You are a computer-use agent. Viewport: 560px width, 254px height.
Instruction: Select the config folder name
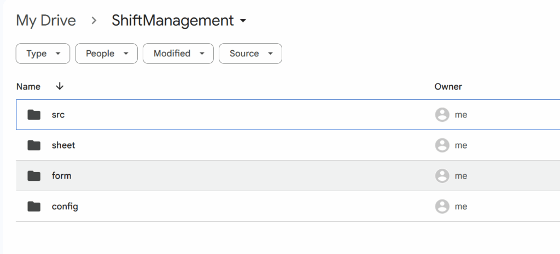point(65,206)
